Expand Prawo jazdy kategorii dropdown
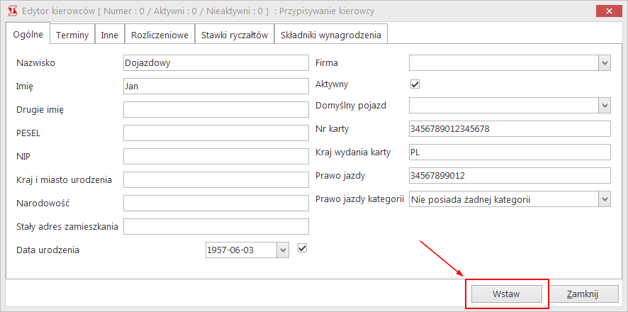The image size is (628, 312). (x=605, y=200)
